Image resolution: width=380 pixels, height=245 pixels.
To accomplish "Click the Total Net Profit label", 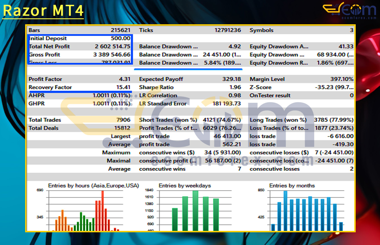I will coord(49,47).
